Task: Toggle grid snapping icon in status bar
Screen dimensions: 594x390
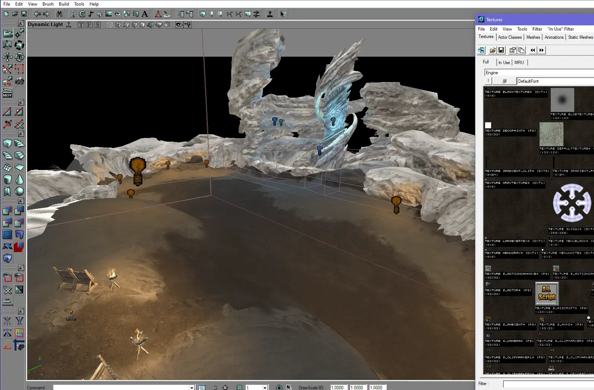Action: pos(239,387)
